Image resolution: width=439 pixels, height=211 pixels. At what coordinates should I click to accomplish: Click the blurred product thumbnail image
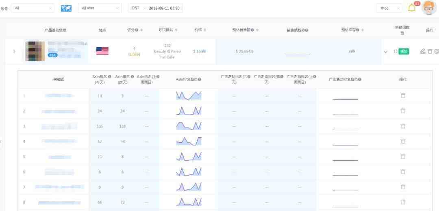[35, 51]
